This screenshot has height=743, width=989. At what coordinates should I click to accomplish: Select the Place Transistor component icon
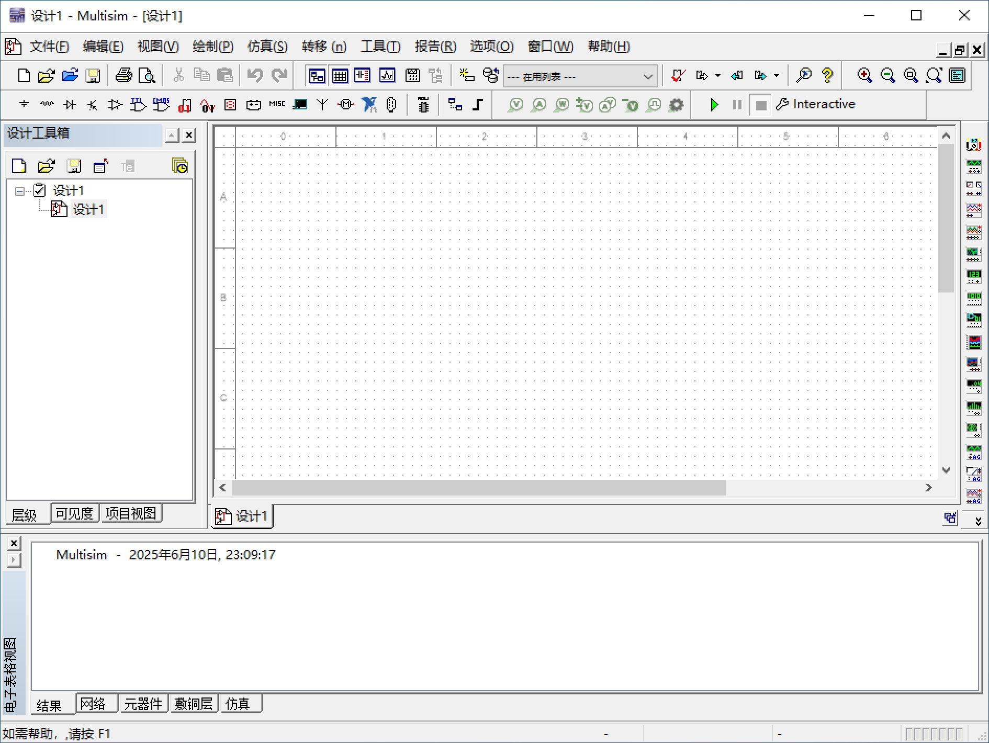92,104
